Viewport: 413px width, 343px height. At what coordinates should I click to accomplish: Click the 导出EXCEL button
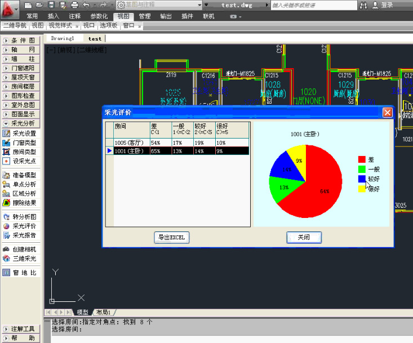click(x=172, y=238)
